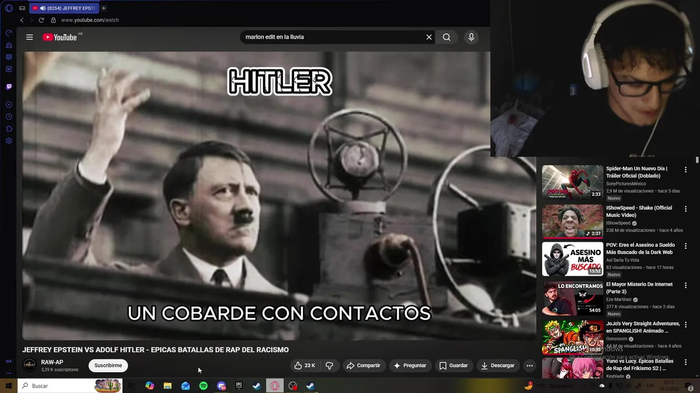Run search with magnifier button
This screenshot has height=393, width=700.
pos(447,37)
